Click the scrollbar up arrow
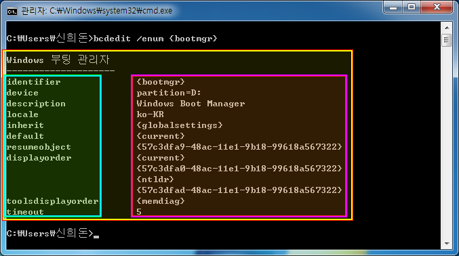Viewport: 459px width, 256px height. [x=447, y=28]
